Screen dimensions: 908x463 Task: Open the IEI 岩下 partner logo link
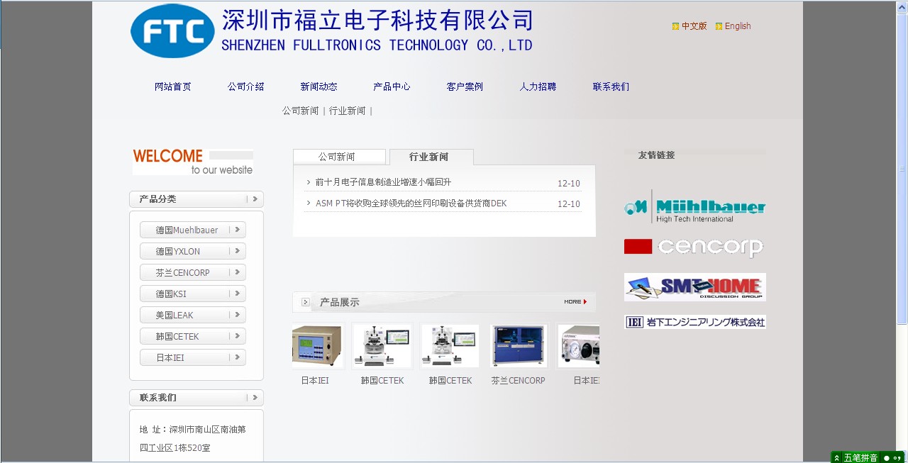(x=694, y=322)
